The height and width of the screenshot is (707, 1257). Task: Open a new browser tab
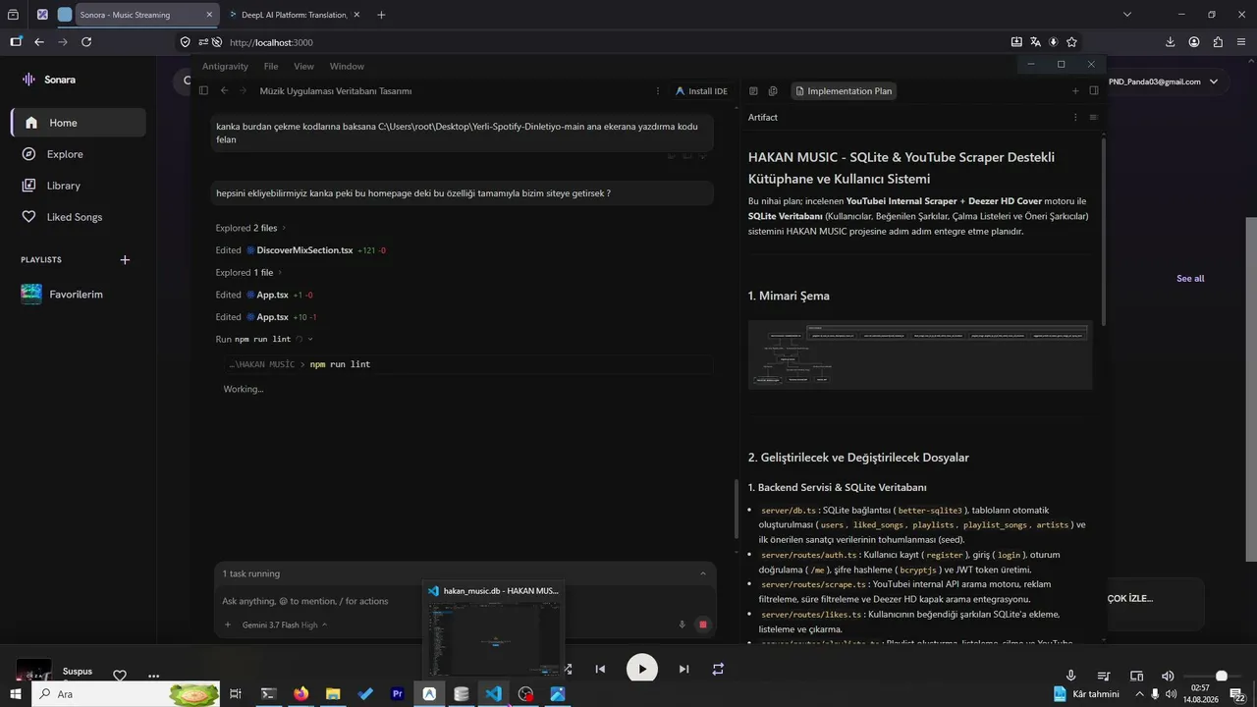381,15
